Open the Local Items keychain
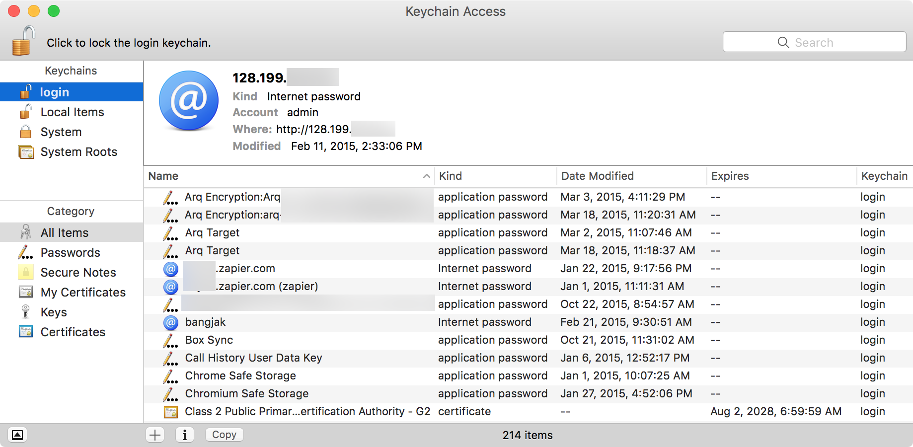 (72, 112)
